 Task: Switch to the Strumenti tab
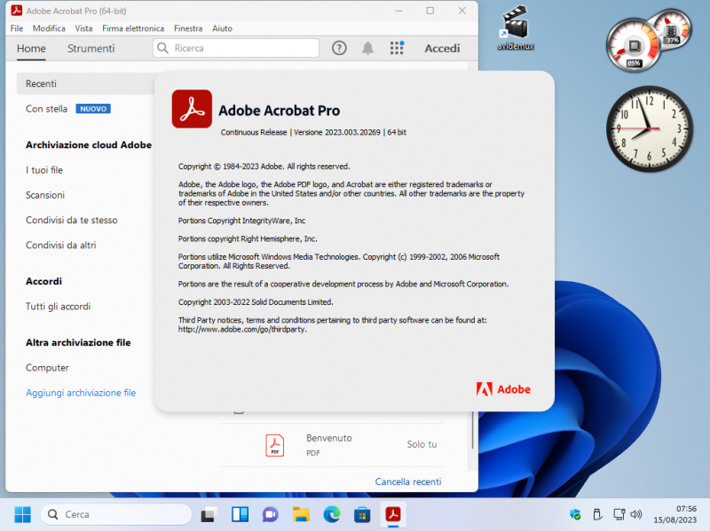tap(91, 49)
